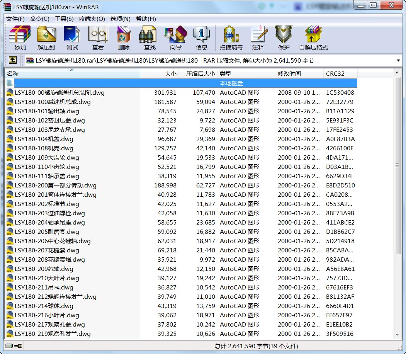Click the 自解压格式 (SFX) toolbar icon
This screenshot has width=406, height=354.
[x=313, y=34]
